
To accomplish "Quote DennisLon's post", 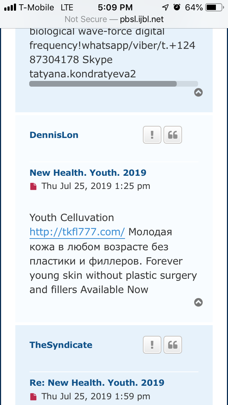I will point(173,135).
